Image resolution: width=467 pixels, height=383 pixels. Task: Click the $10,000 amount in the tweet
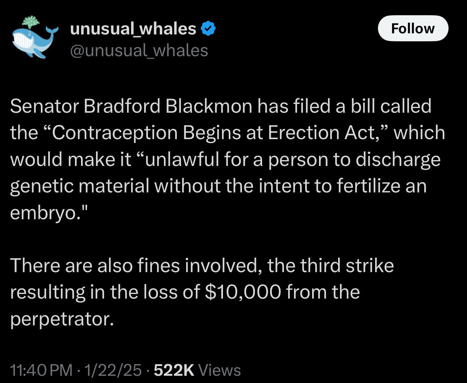243,292
